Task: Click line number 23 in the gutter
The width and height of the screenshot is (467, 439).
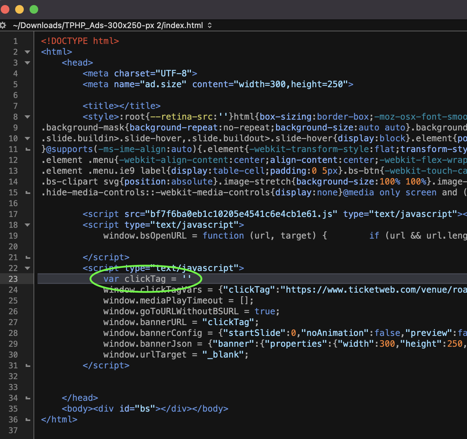Action: 13,279
